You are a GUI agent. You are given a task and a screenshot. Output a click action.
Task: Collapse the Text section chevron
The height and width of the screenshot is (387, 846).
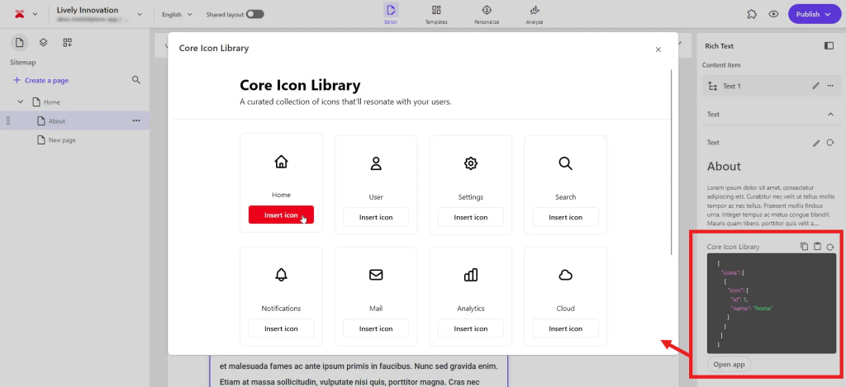tap(829, 114)
